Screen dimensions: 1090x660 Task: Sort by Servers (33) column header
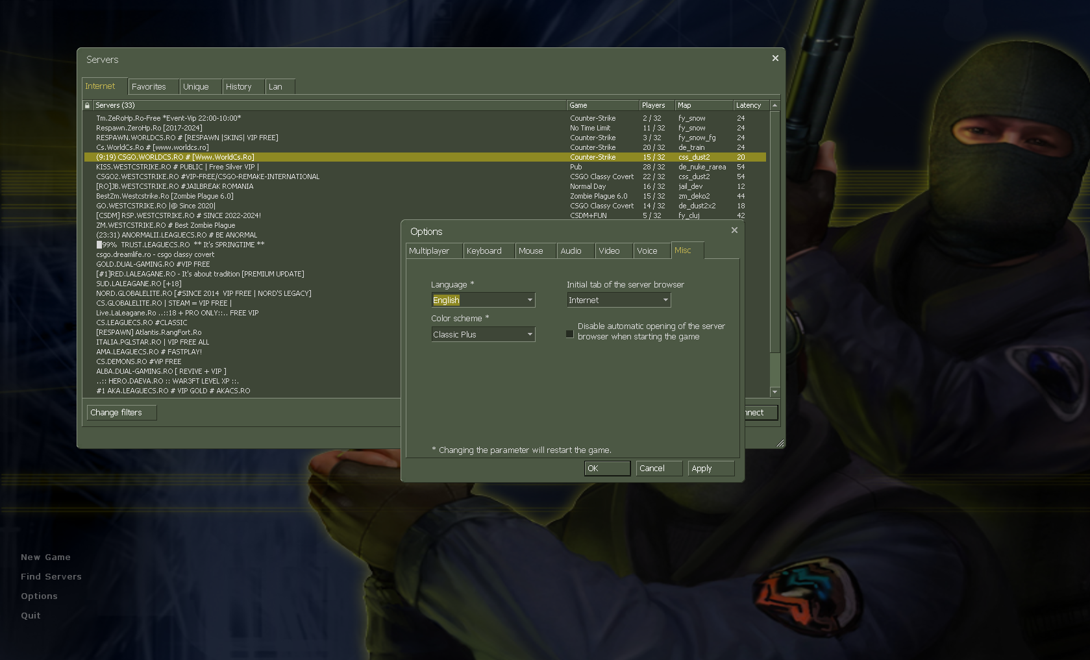329,105
